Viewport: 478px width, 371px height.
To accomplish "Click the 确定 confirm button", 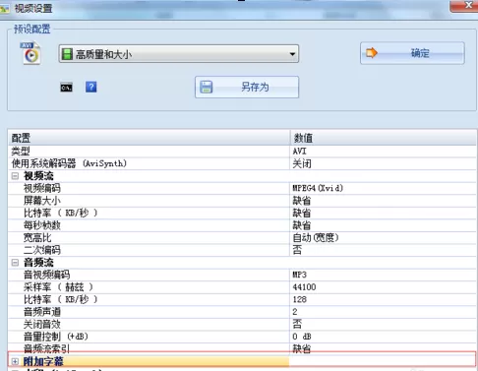I will (x=412, y=53).
